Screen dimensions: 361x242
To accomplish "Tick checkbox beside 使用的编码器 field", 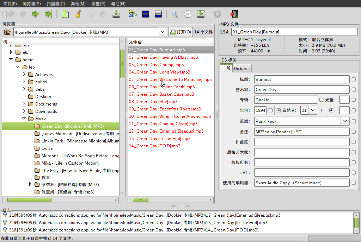I will click(354, 183).
